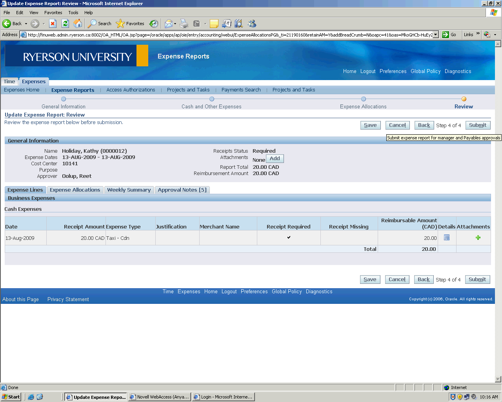502x402 pixels.
Task: Open the Back button history dropdown arrow
Action: (x=26, y=24)
